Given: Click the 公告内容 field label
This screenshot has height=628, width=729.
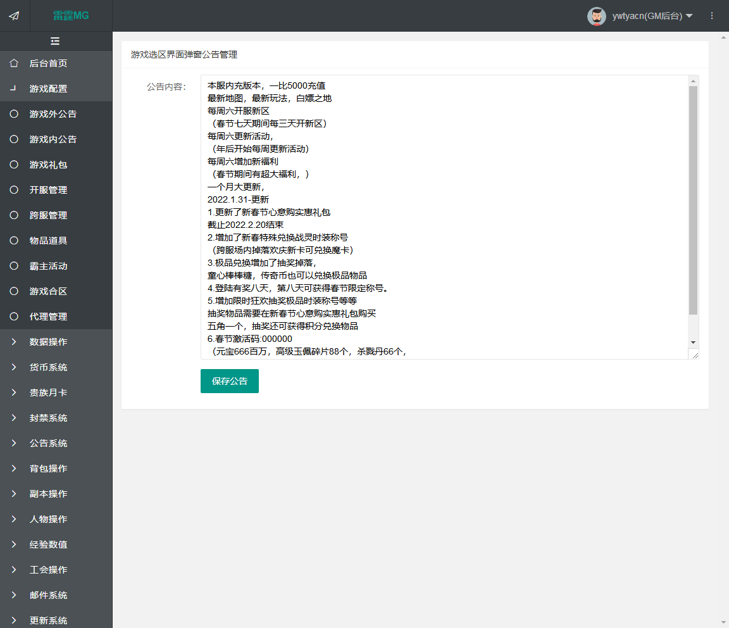Looking at the screenshot, I should [166, 87].
